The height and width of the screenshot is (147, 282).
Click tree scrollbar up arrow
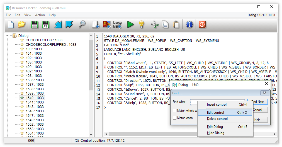point(91,36)
